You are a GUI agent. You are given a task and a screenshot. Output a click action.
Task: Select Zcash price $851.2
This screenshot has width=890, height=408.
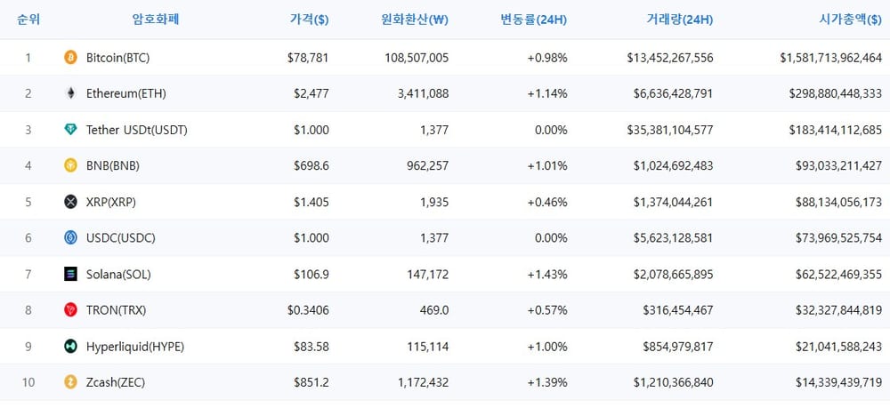(311, 382)
